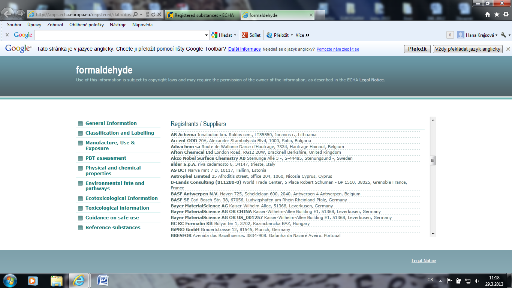The width and height of the screenshot is (512, 288).
Task: Go forward with the browser forward arrow
Action: tap(20, 15)
